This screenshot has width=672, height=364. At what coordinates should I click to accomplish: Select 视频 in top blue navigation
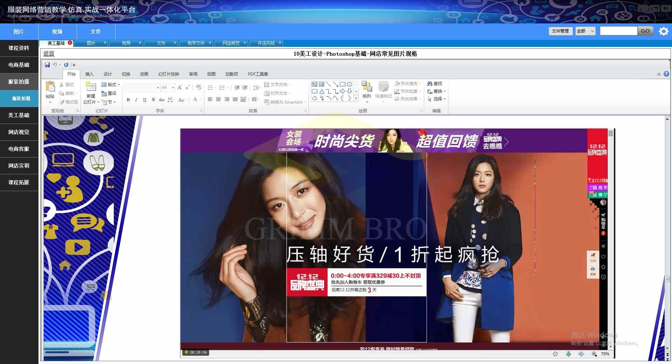pyautogui.click(x=57, y=31)
